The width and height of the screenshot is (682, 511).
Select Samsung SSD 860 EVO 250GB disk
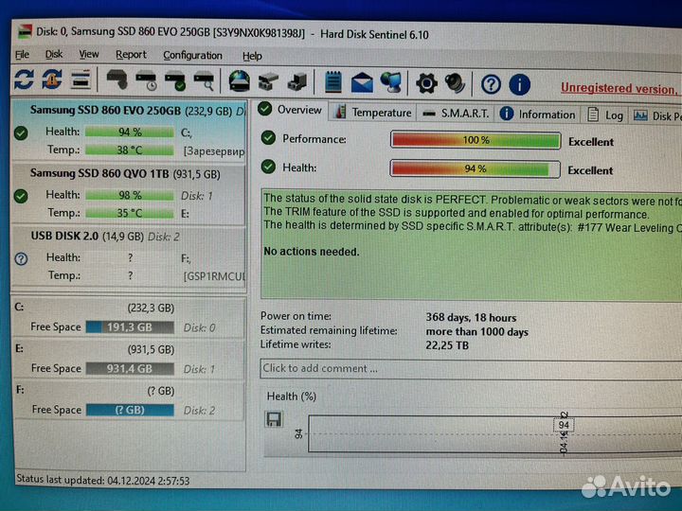pos(130,130)
